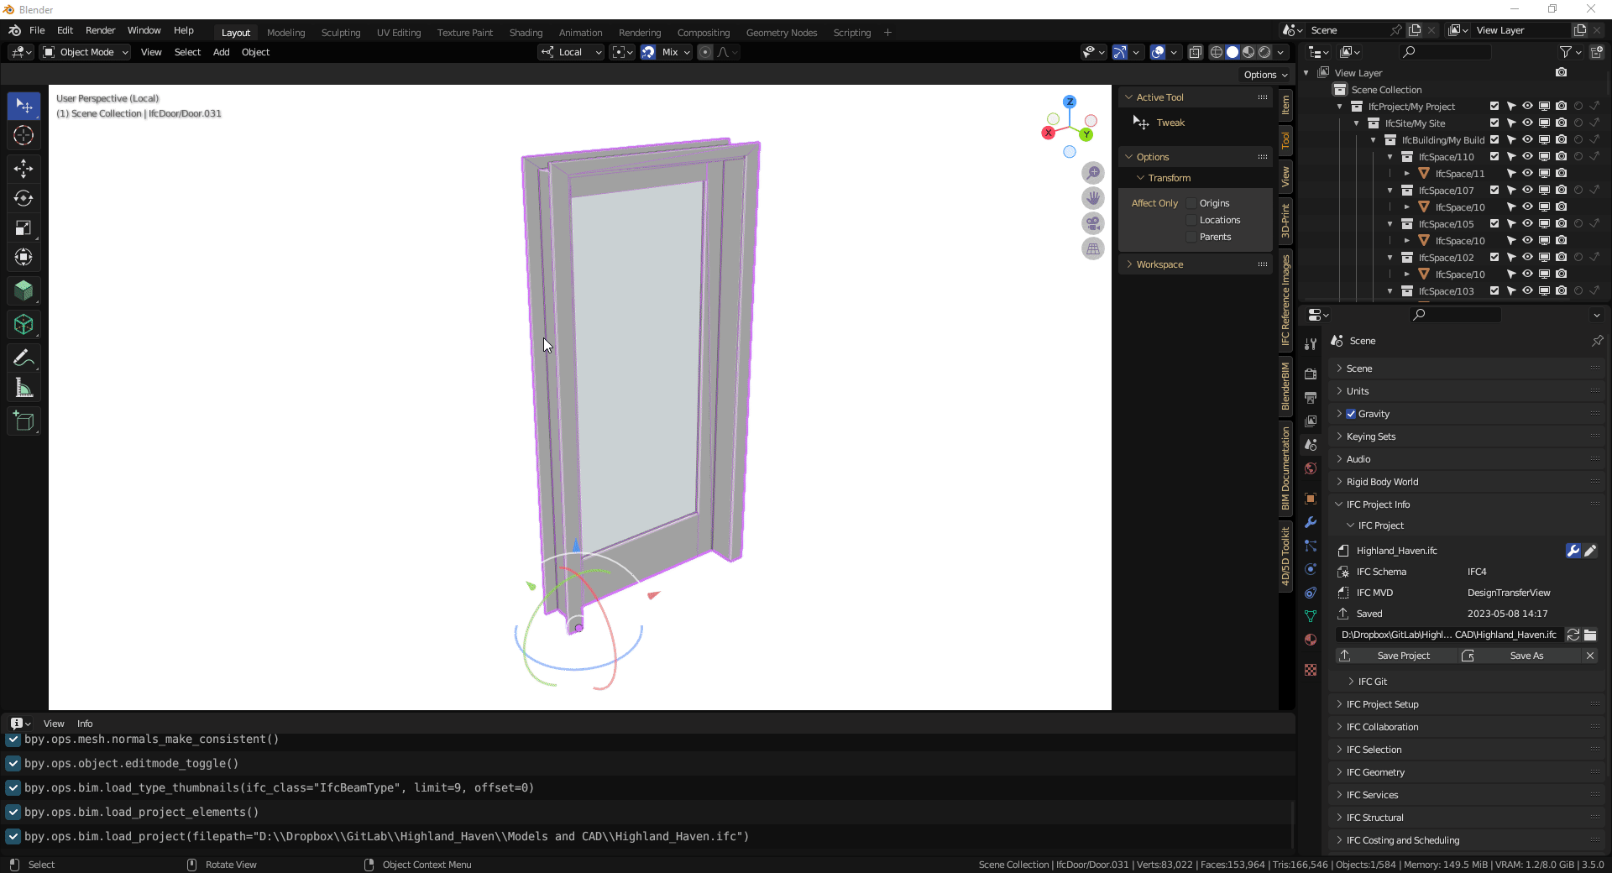
Task: Select the Rotate tool
Action: [24, 199]
